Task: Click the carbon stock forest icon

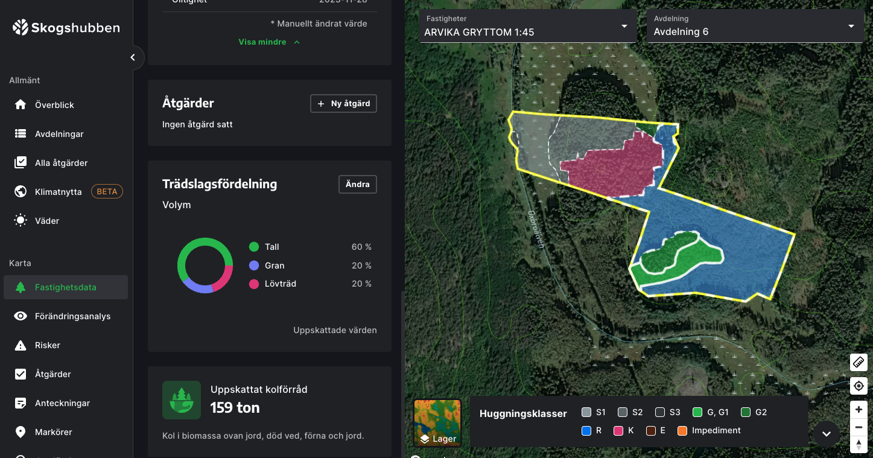Action: 182,400
